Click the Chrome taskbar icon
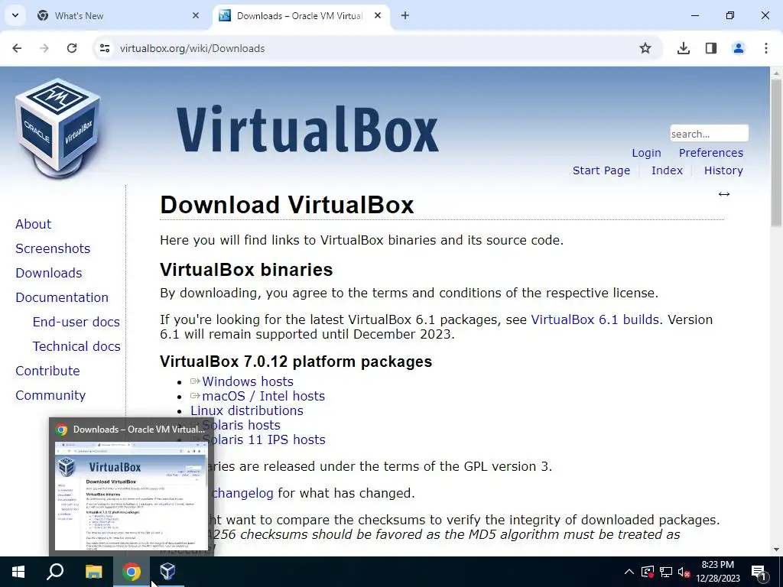 131,572
